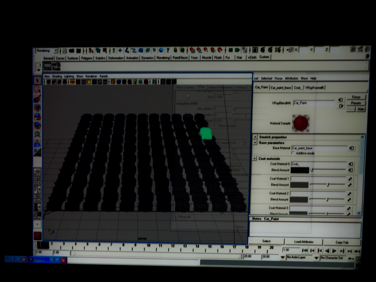This screenshot has height=282, width=376.
Task: Open the No Character Set dropdown
Action: [316, 258]
